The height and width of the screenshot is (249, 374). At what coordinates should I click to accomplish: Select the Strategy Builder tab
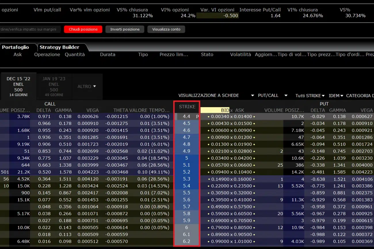pyautogui.click(x=59, y=47)
